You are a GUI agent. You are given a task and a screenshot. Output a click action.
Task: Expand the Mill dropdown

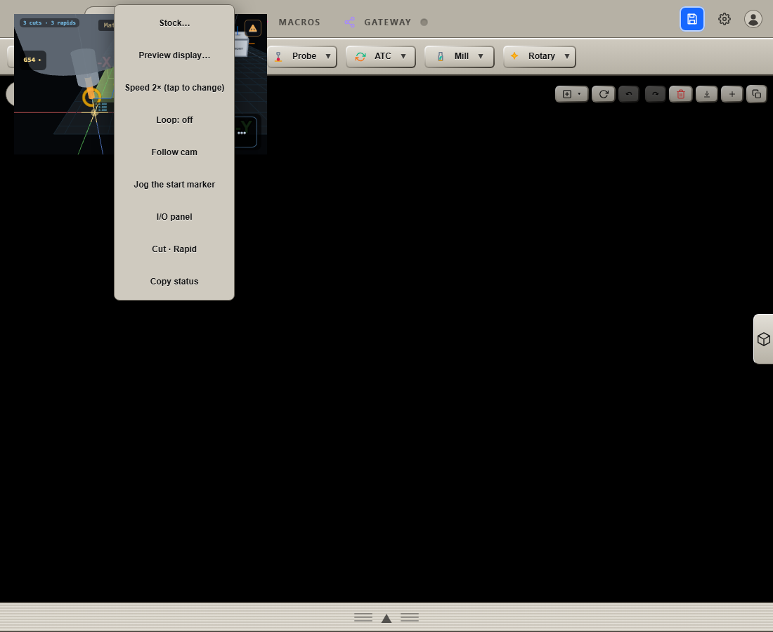point(460,56)
